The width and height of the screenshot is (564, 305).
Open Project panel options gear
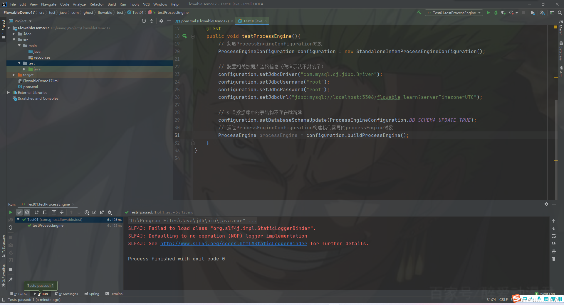161,21
